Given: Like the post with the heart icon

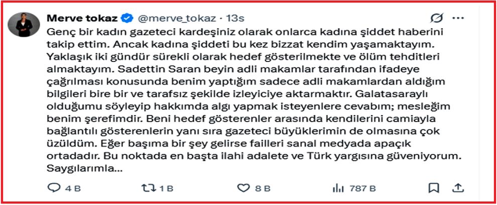Looking at the screenshot, I should 243,188.
